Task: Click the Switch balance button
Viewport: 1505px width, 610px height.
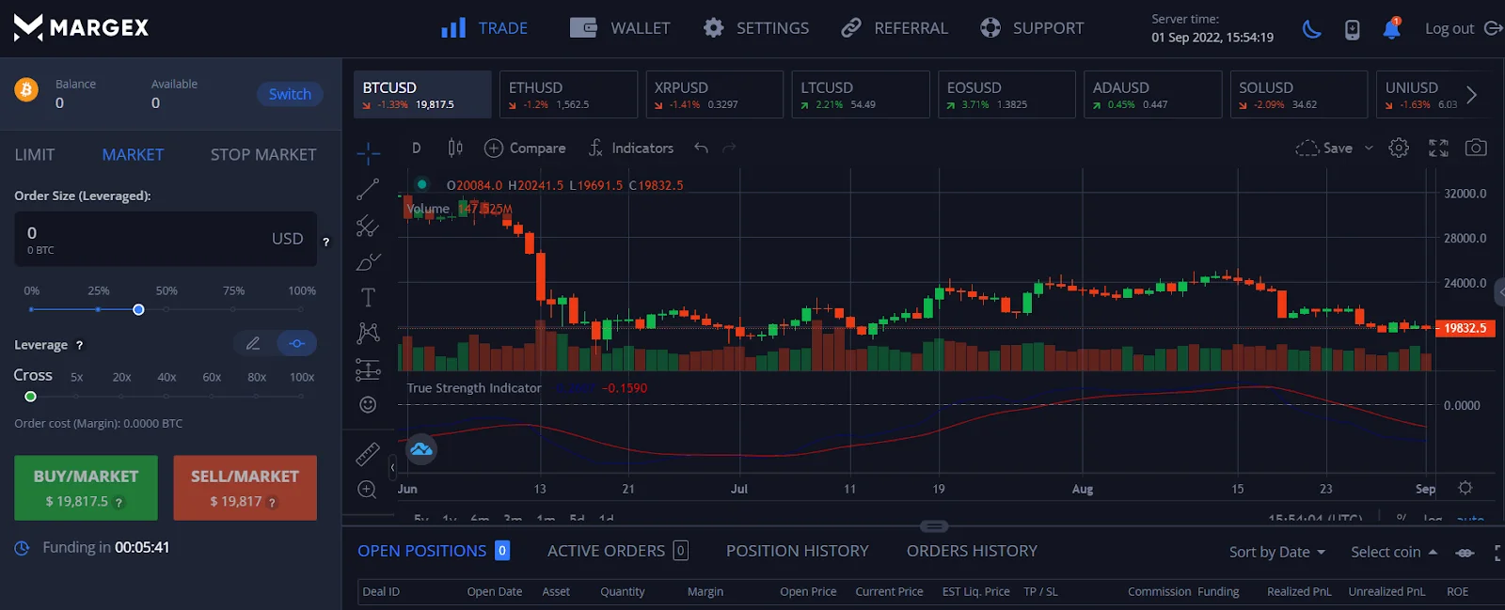Action: click(290, 94)
